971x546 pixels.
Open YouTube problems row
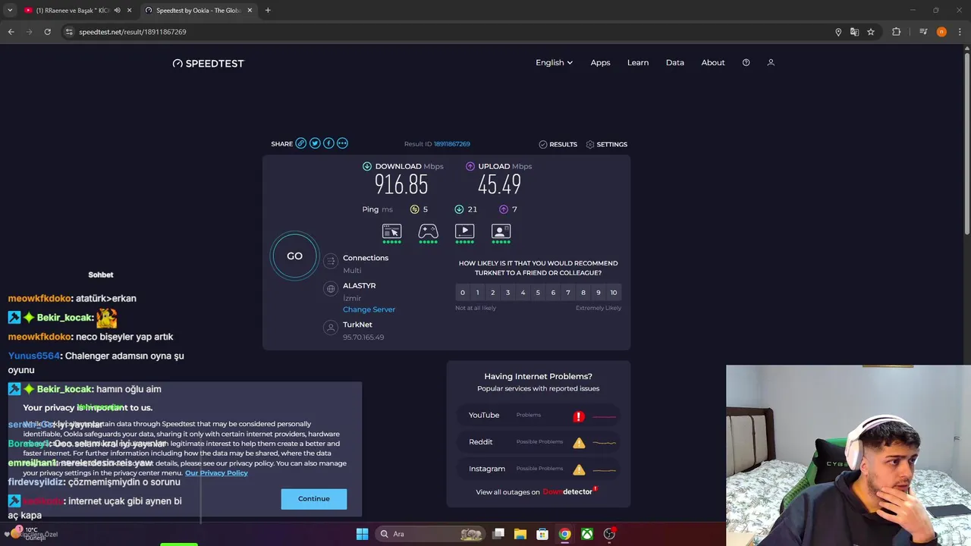(x=539, y=416)
